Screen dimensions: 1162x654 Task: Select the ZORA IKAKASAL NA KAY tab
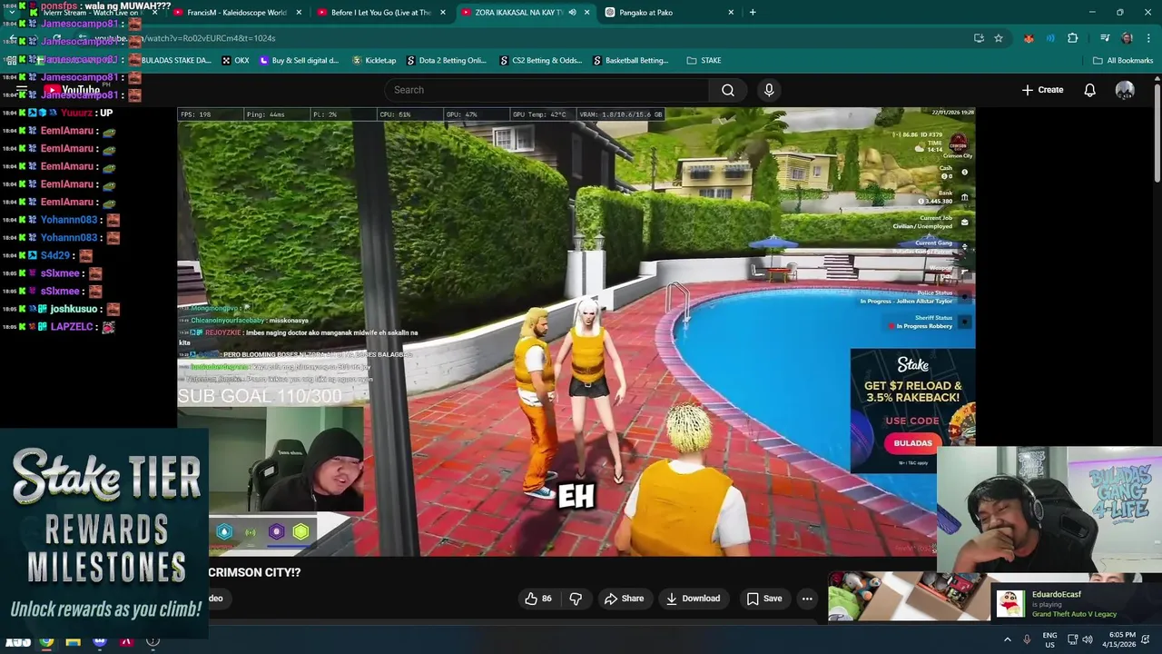coord(525,12)
